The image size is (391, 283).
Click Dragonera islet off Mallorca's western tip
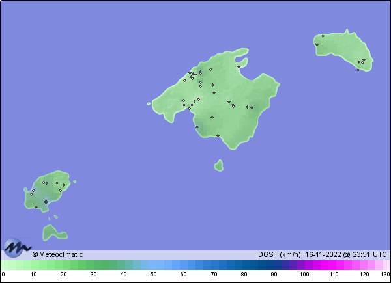click(149, 104)
